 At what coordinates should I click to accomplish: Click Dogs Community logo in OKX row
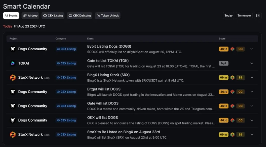tap(13, 120)
